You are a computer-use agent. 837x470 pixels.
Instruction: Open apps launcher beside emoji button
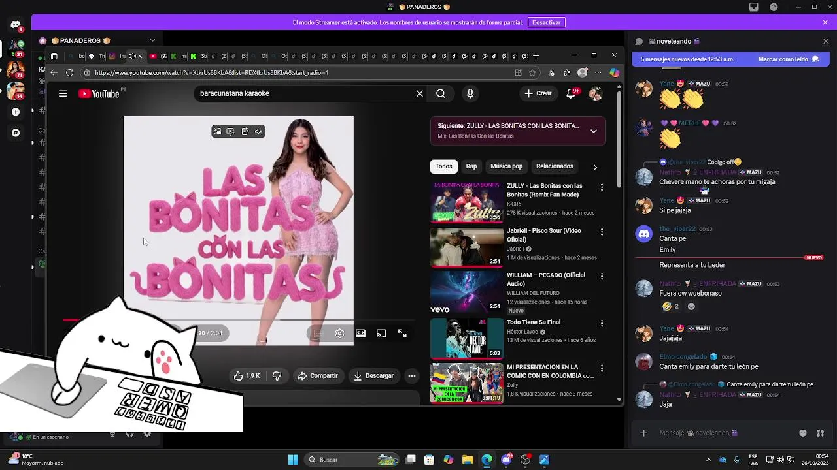pyautogui.click(x=820, y=433)
